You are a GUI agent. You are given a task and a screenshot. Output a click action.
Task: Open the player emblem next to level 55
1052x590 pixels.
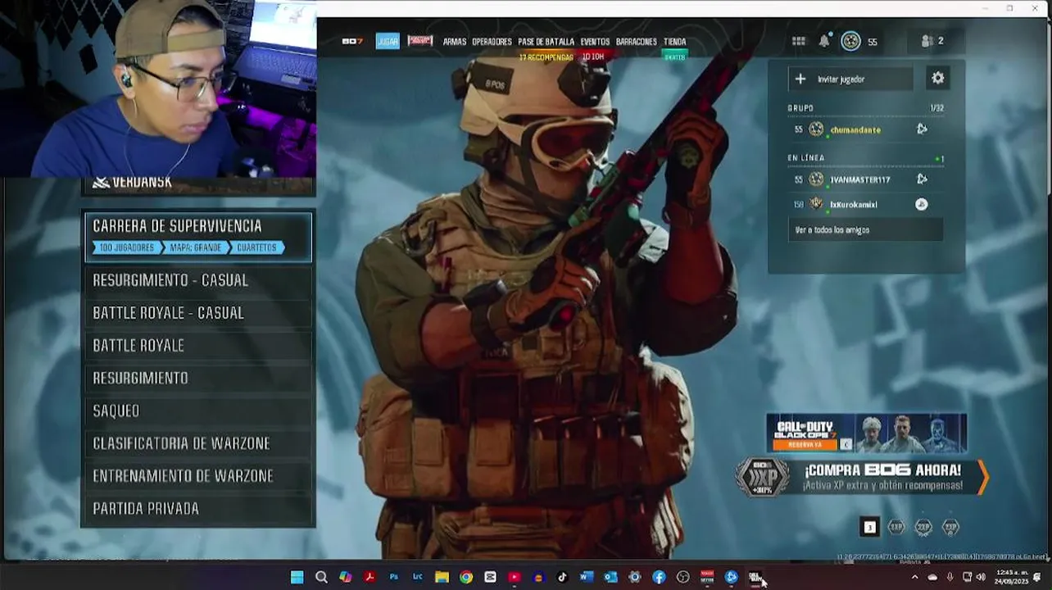point(851,41)
